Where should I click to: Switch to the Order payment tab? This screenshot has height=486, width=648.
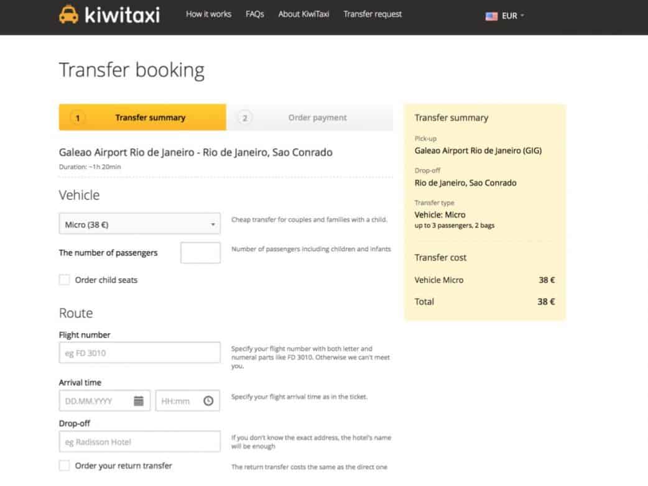pyautogui.click(x=317, y=117)
